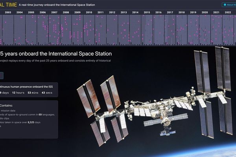The image size is (236, 157).
Task: Click the '69 languages' space-to-ground comm line
Action: 28,115
